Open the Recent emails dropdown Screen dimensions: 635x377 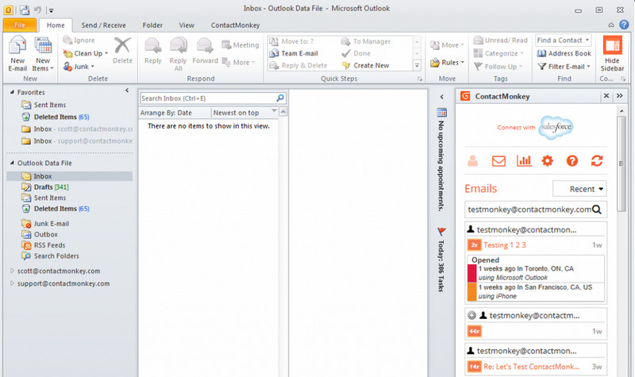[x=579, y=189]
